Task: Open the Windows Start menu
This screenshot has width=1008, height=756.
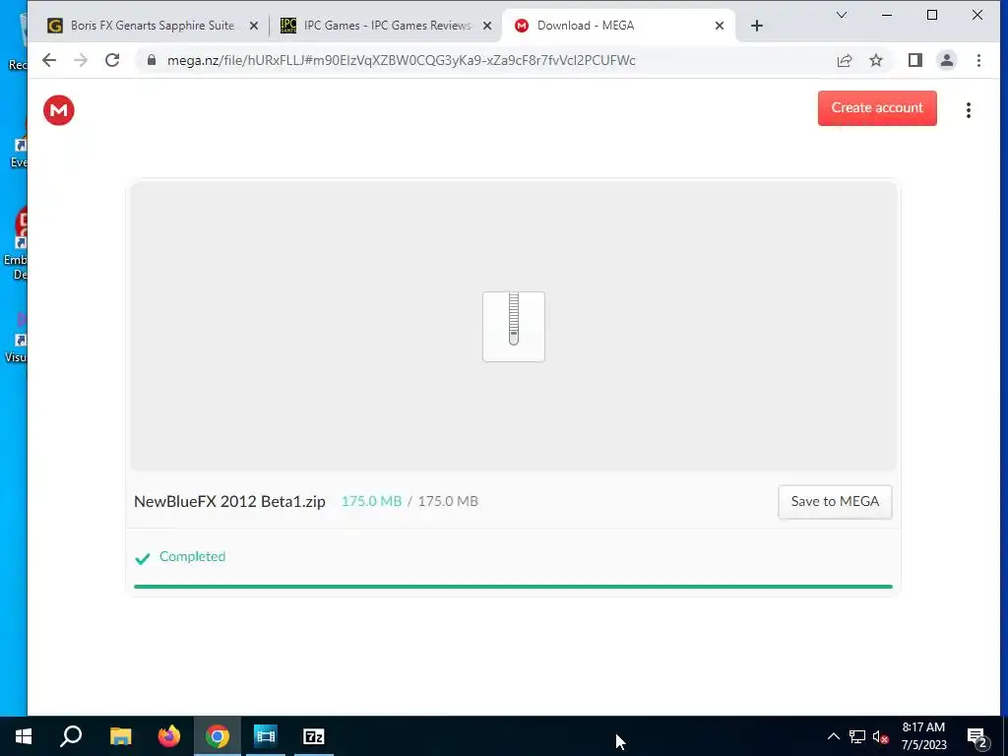Action: pyautogui.click(x=24, y=736)
